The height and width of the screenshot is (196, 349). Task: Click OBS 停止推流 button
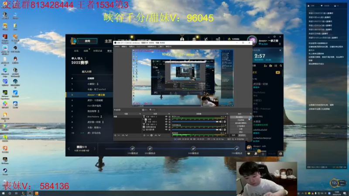pos(240,117)
